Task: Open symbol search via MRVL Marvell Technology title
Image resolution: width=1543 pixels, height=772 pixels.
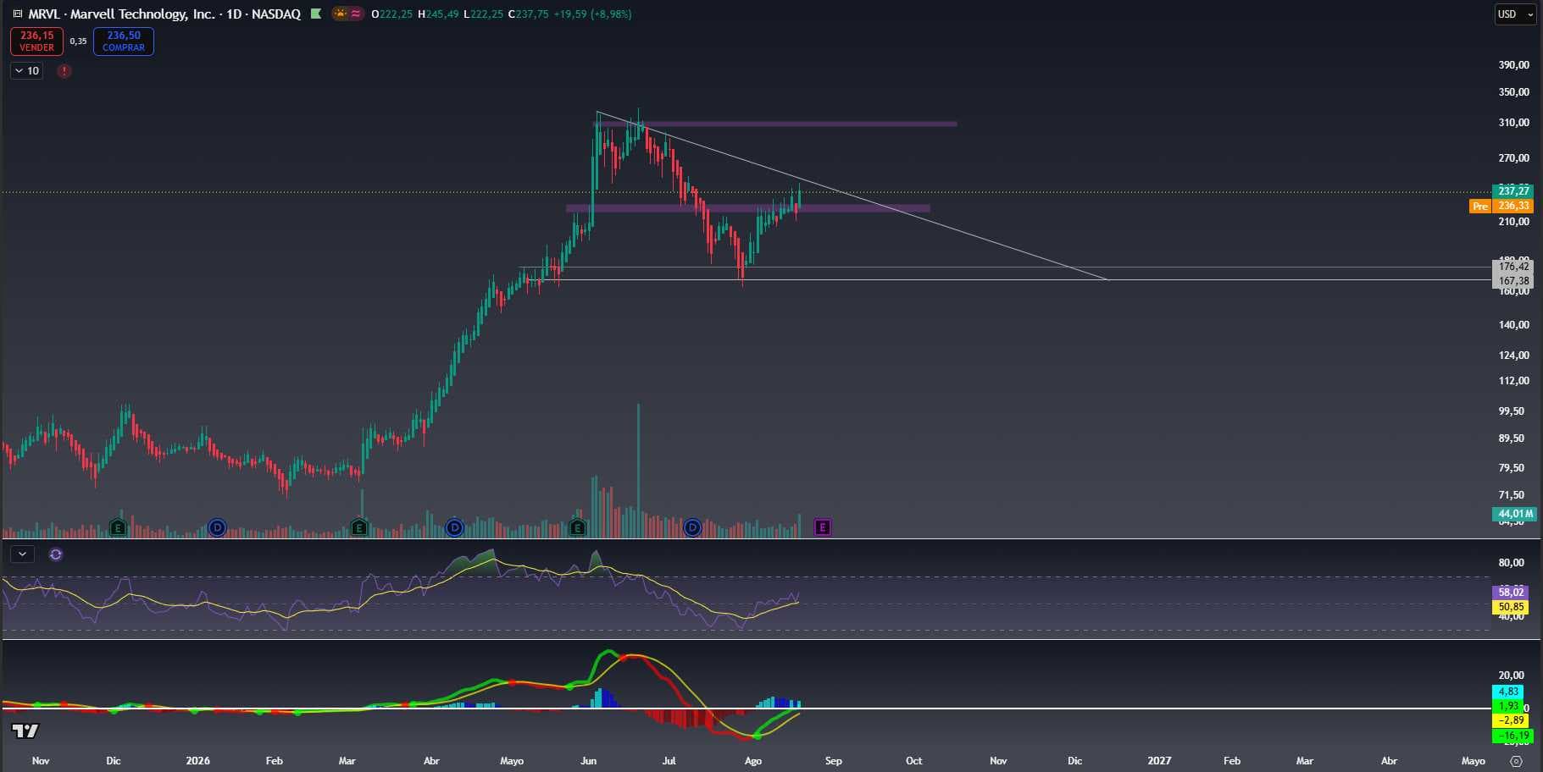Action: tap(164, 14)
